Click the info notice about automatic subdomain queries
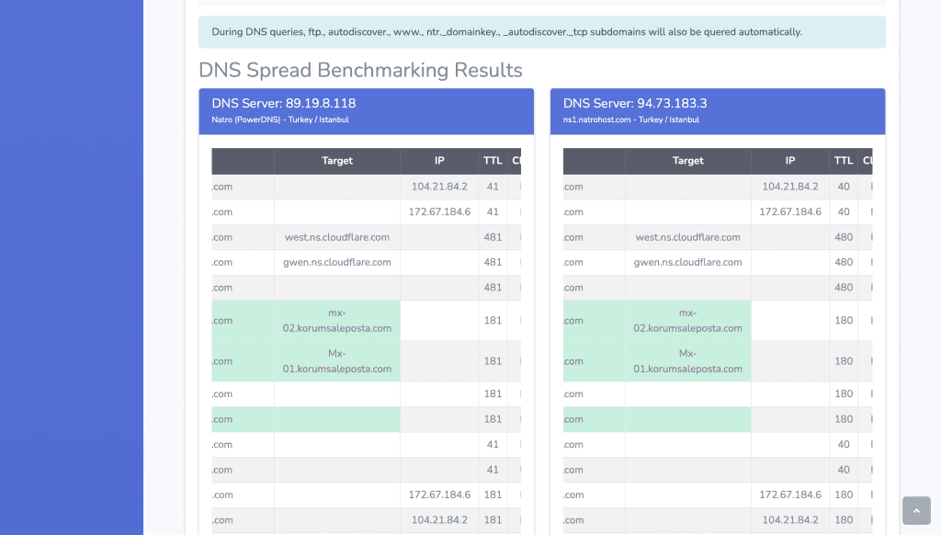This screenshot has width=941, height=535. click(x=542, y=32)
